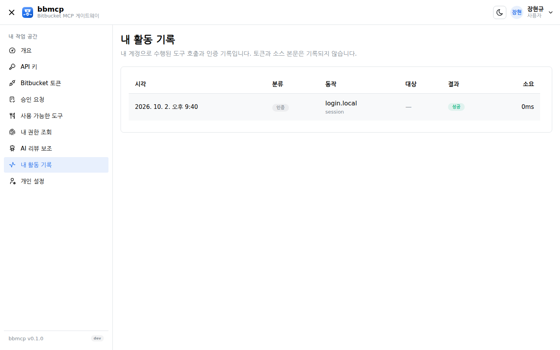Open Bitbucket 토큰 menu label
Viewport: 560px width, 350px height.
(x=41, y=83)
